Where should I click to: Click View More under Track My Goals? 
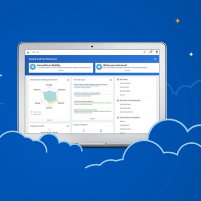[x=92, y=119]
